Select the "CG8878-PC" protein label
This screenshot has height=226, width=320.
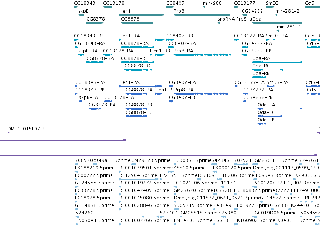139,113
